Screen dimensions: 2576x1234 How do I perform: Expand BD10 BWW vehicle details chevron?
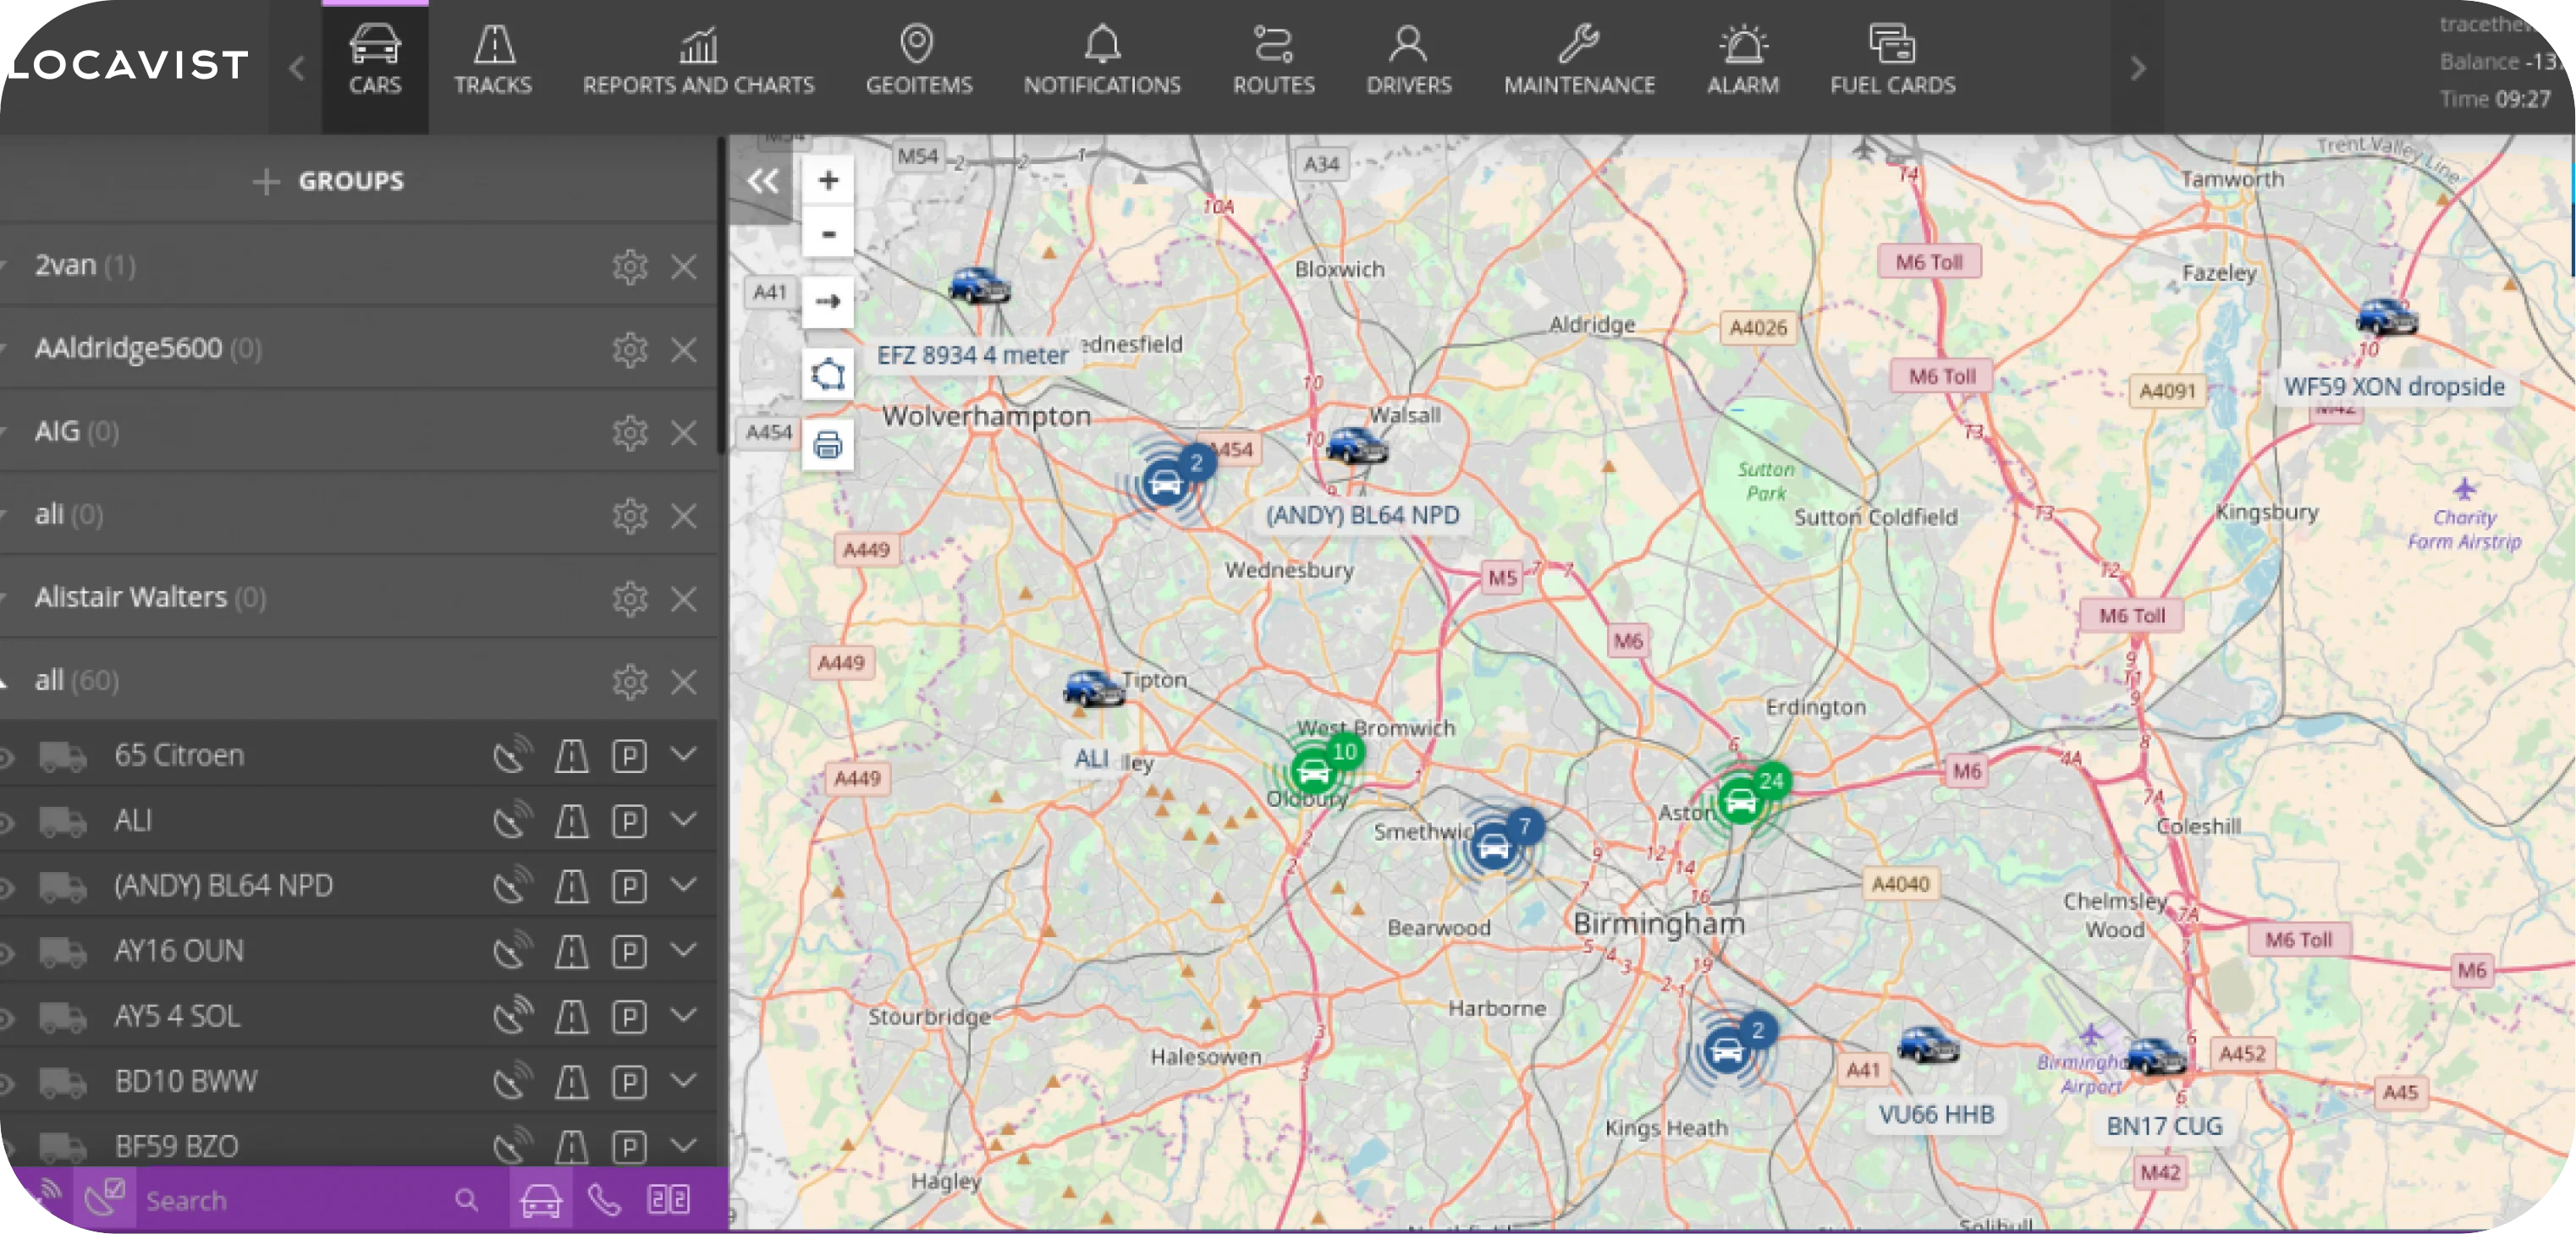click(684, 1079)
